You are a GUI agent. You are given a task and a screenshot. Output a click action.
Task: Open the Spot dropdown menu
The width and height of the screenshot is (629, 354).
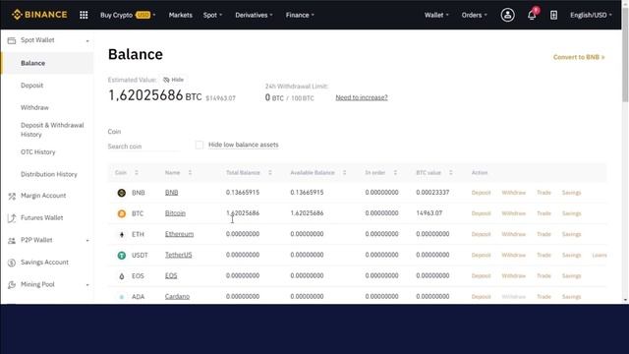pos(212,15)
